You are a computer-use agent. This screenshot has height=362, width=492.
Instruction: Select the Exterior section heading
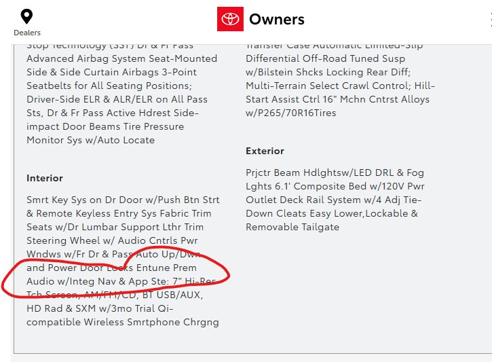[x=265, y=151]
